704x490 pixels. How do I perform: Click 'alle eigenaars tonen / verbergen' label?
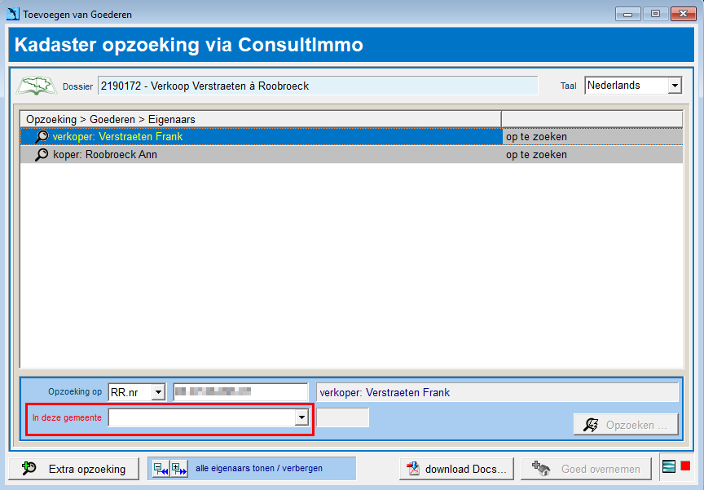[259, 468]
